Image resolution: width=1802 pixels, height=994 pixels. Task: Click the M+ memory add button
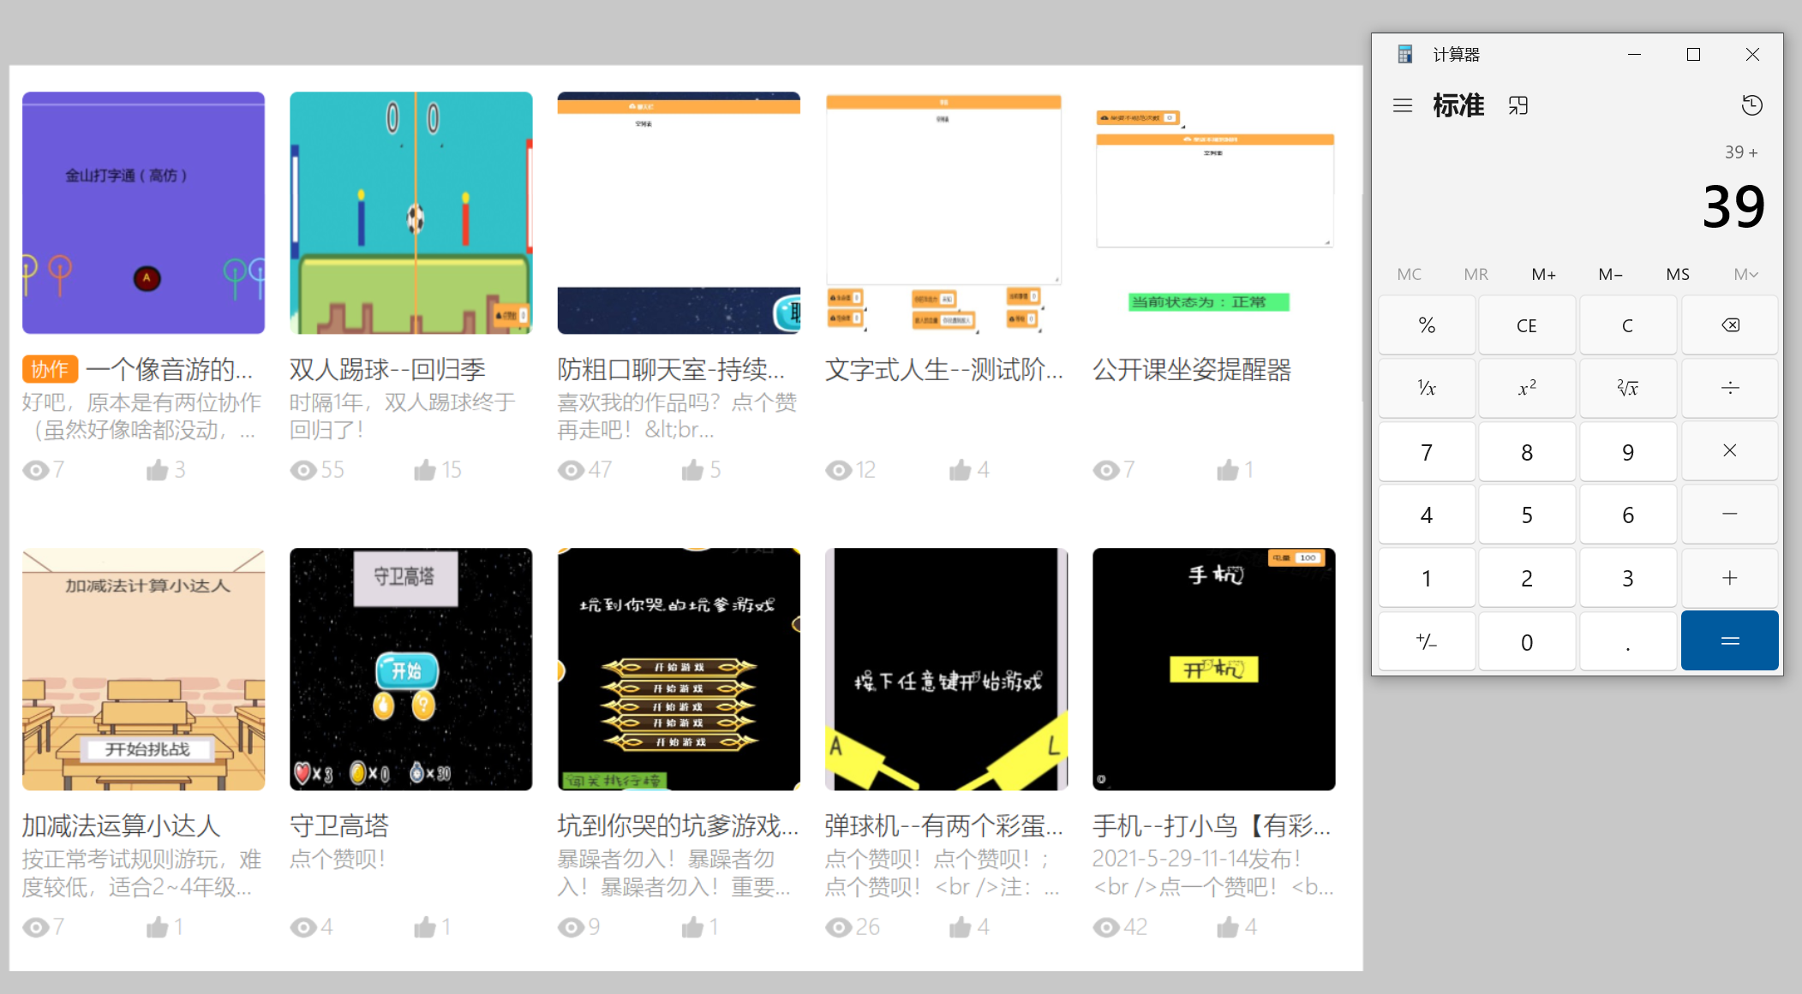[x=1544, y=275]
